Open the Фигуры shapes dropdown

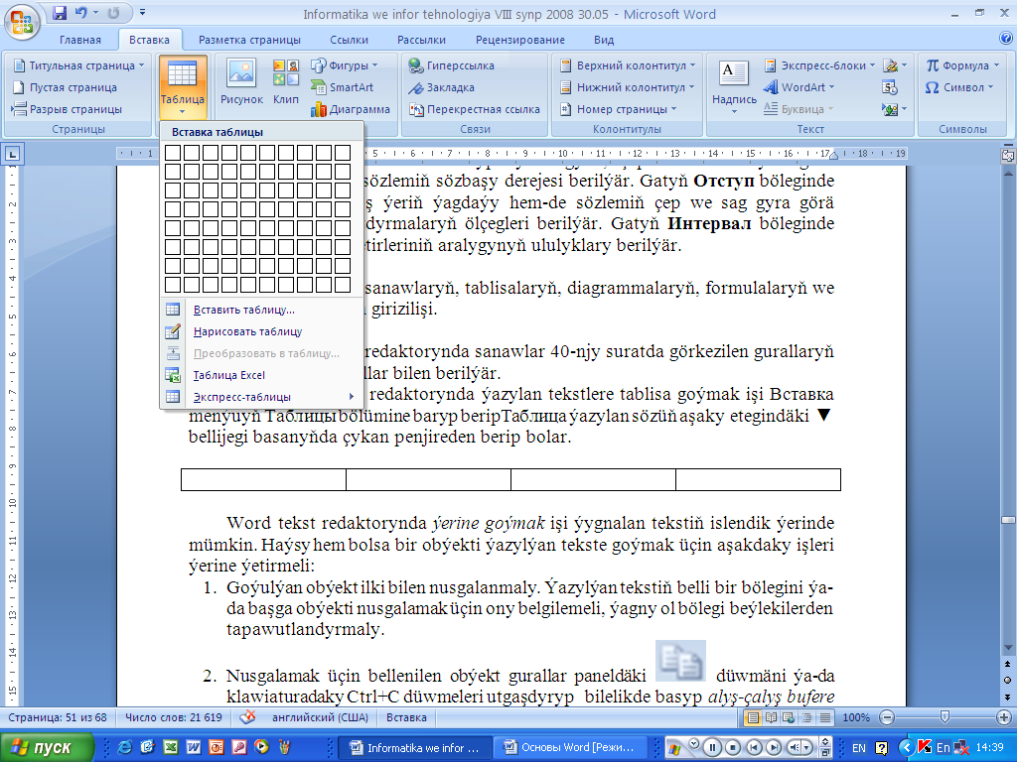(x=374, y=65)
